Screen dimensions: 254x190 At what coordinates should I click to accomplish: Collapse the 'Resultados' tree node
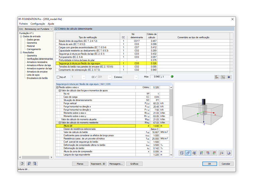(x=21, y=53)
